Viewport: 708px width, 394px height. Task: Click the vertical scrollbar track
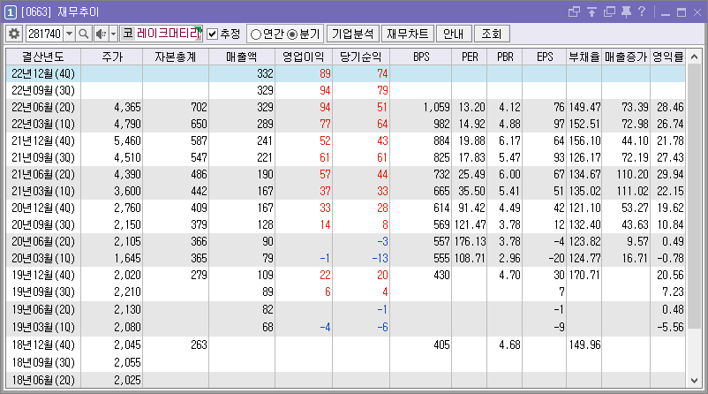click(x=695, y=219)
